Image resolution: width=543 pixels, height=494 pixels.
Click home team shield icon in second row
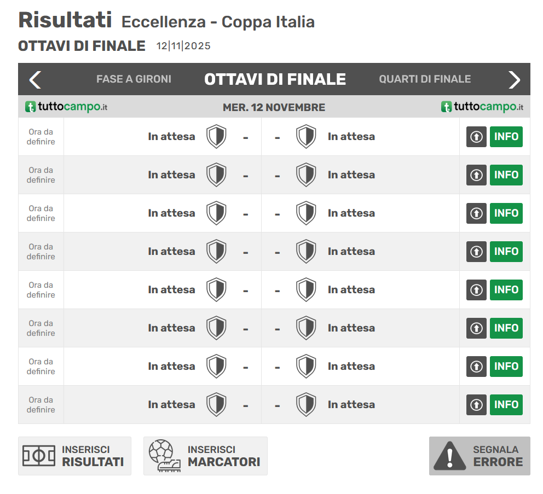(216, 175)
